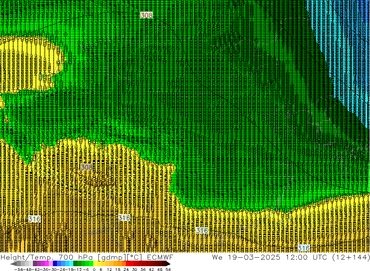Screen dimensions: 370x271
Task: Select the cyan swatch above legend value -18
Action: (x=71, y=264)
